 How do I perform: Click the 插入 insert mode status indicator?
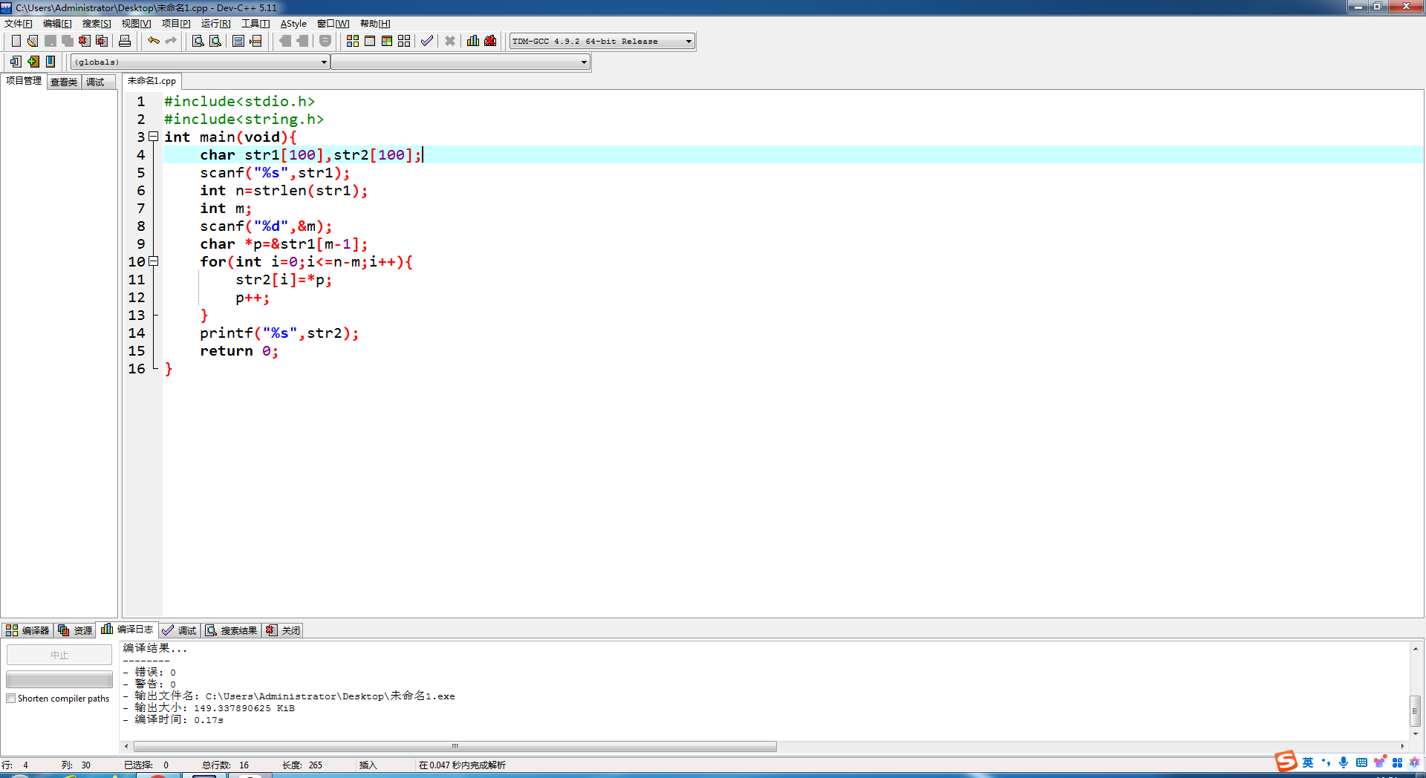click(x=368, y=765)
